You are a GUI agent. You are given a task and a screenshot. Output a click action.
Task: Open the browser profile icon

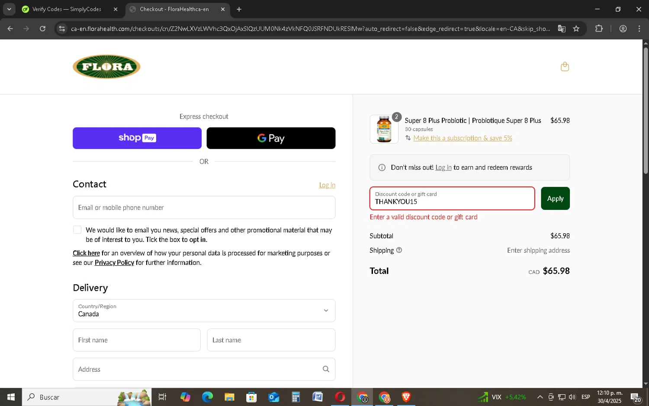tap(623, 29)
